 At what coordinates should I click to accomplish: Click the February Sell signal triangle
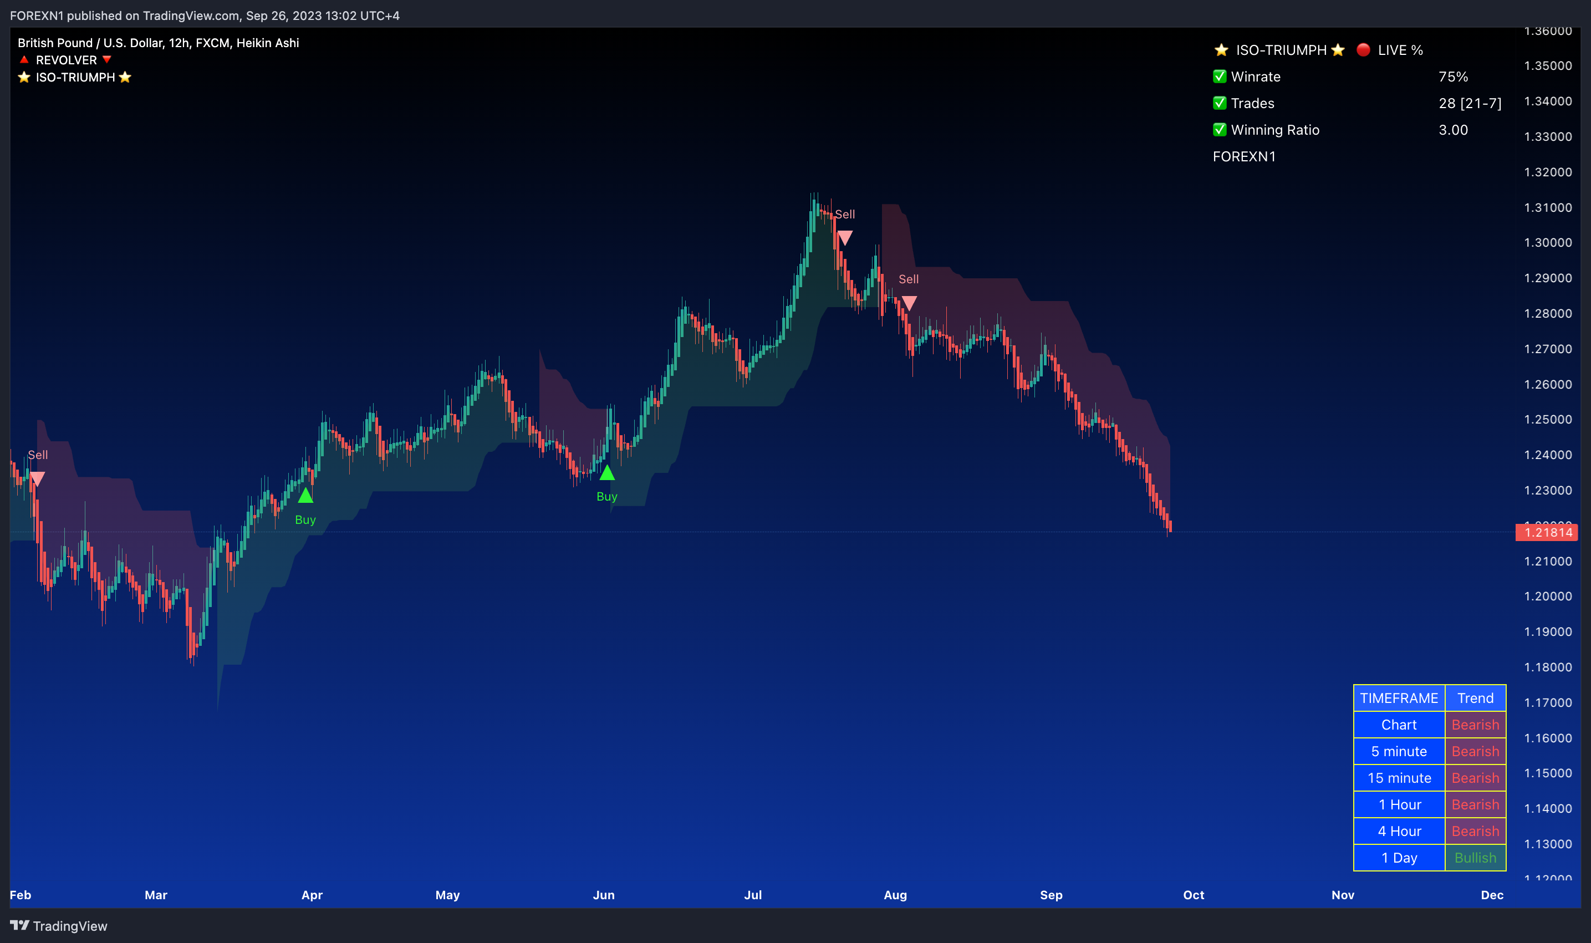[x=38, y=479]
